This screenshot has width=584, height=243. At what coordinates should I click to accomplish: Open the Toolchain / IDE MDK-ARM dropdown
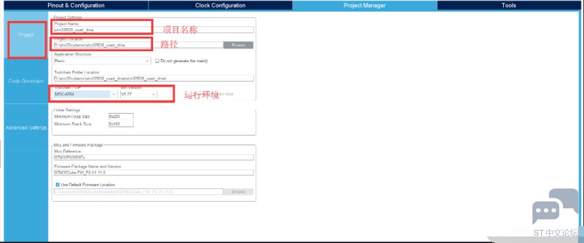(x=85, y=95)
